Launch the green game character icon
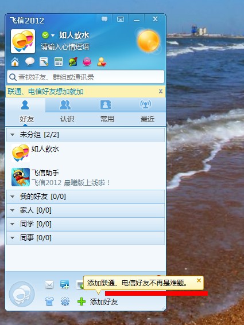 [73, 62]
